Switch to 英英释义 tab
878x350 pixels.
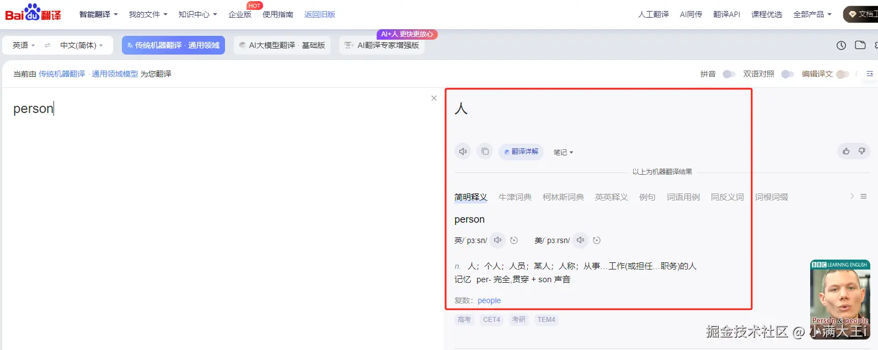612,197
